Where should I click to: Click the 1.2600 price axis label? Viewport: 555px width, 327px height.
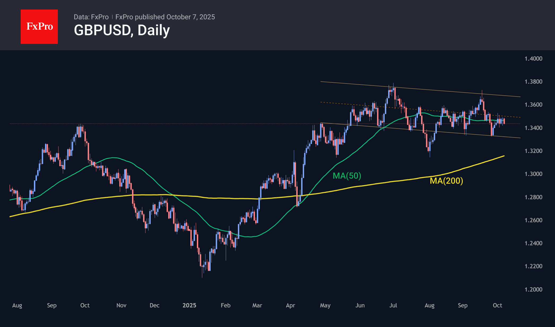pos(533,220)
